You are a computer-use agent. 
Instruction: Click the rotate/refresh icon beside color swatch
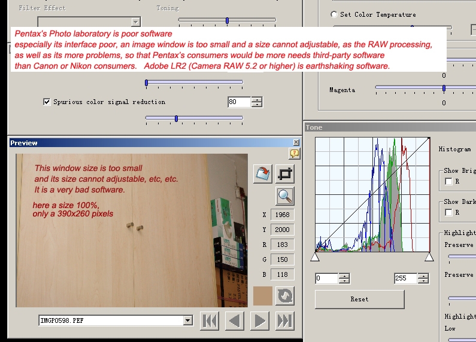[285, 296]
